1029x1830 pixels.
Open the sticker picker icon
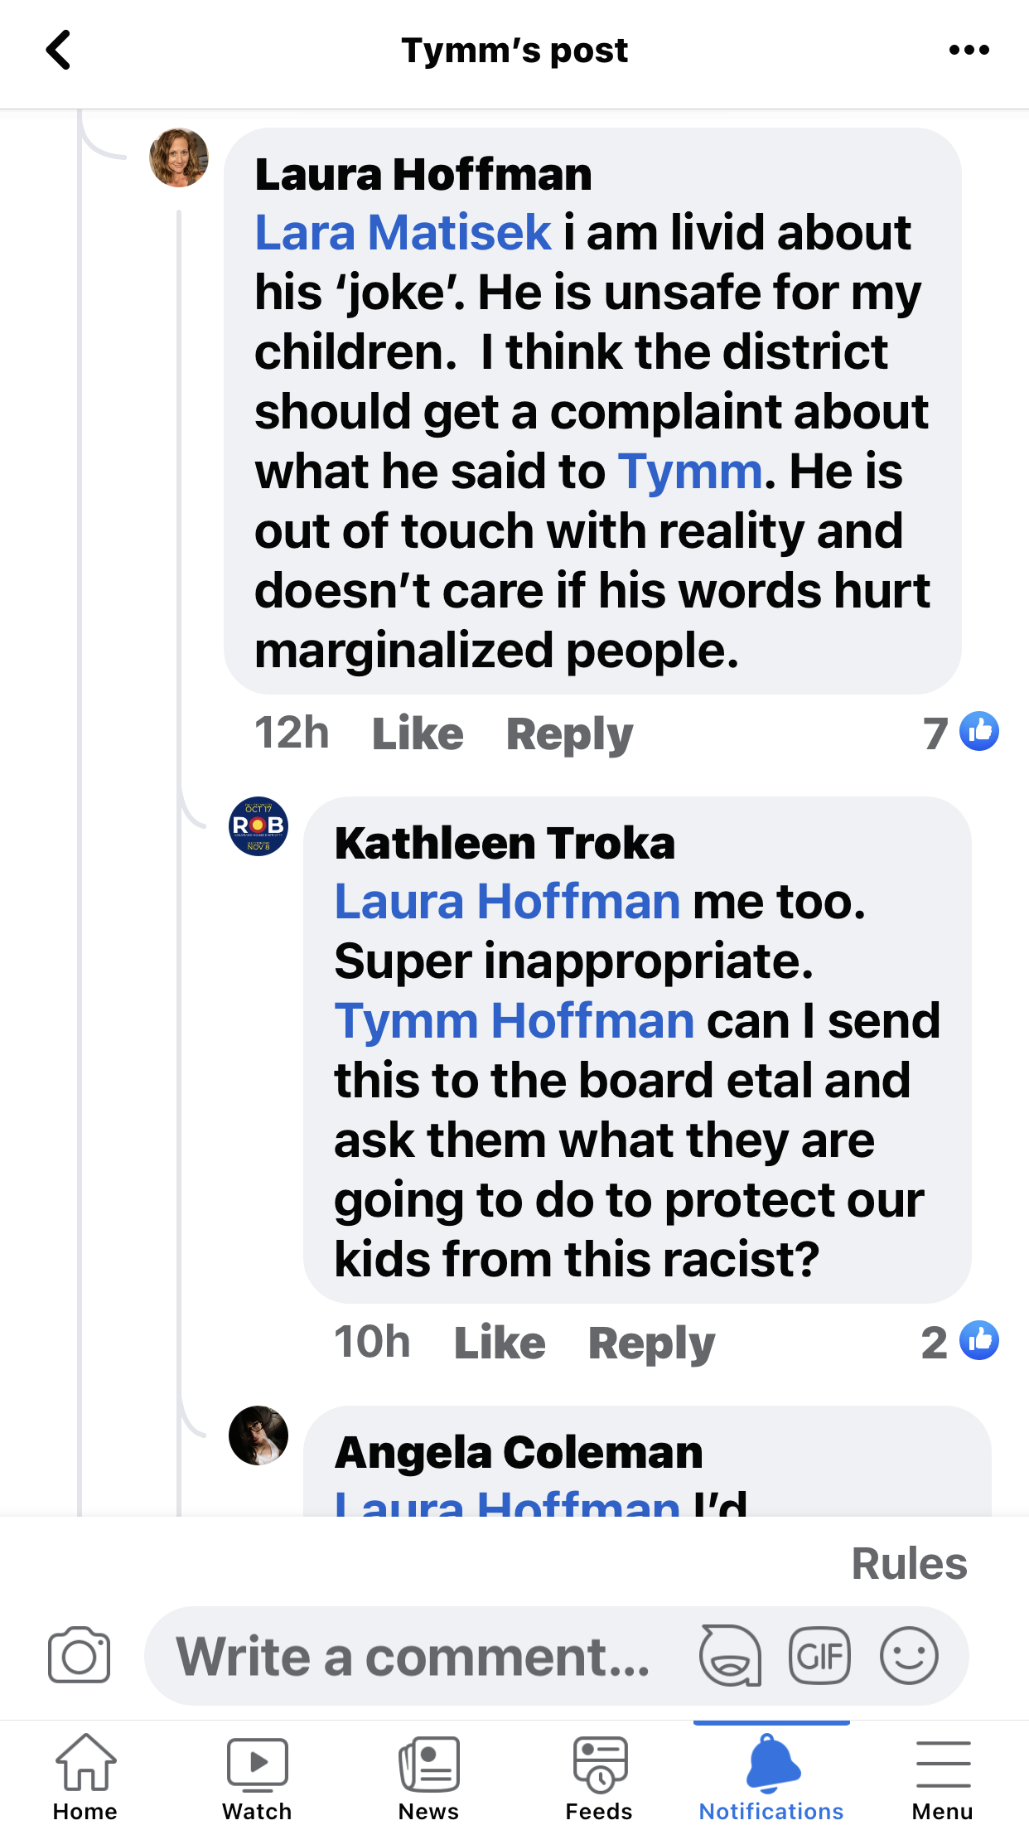730,1656
